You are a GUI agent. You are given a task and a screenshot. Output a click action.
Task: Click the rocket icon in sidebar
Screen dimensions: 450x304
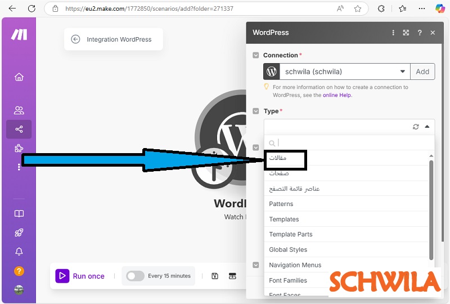click(19, 233)
